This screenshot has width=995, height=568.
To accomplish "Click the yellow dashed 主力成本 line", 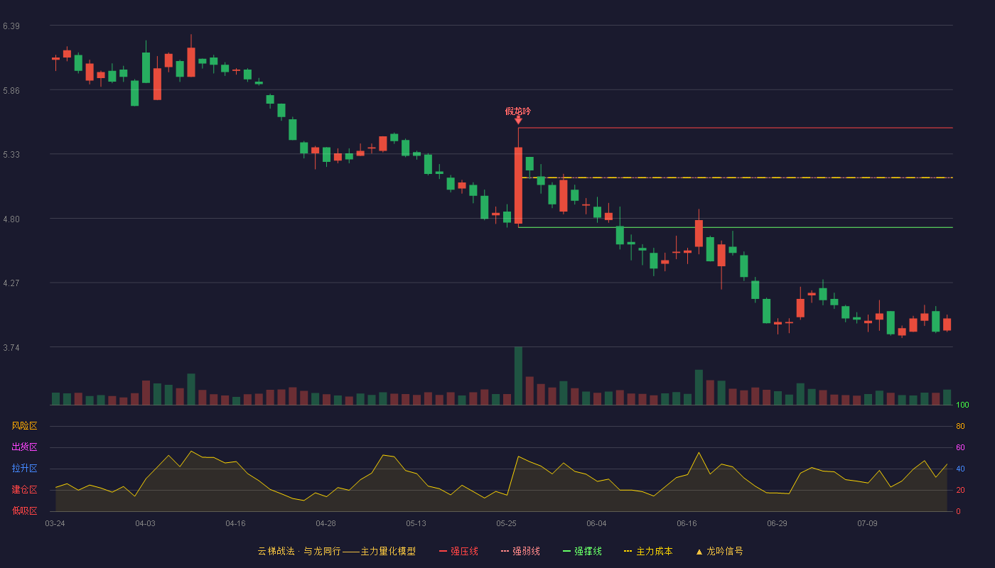I will coord(737,177).
